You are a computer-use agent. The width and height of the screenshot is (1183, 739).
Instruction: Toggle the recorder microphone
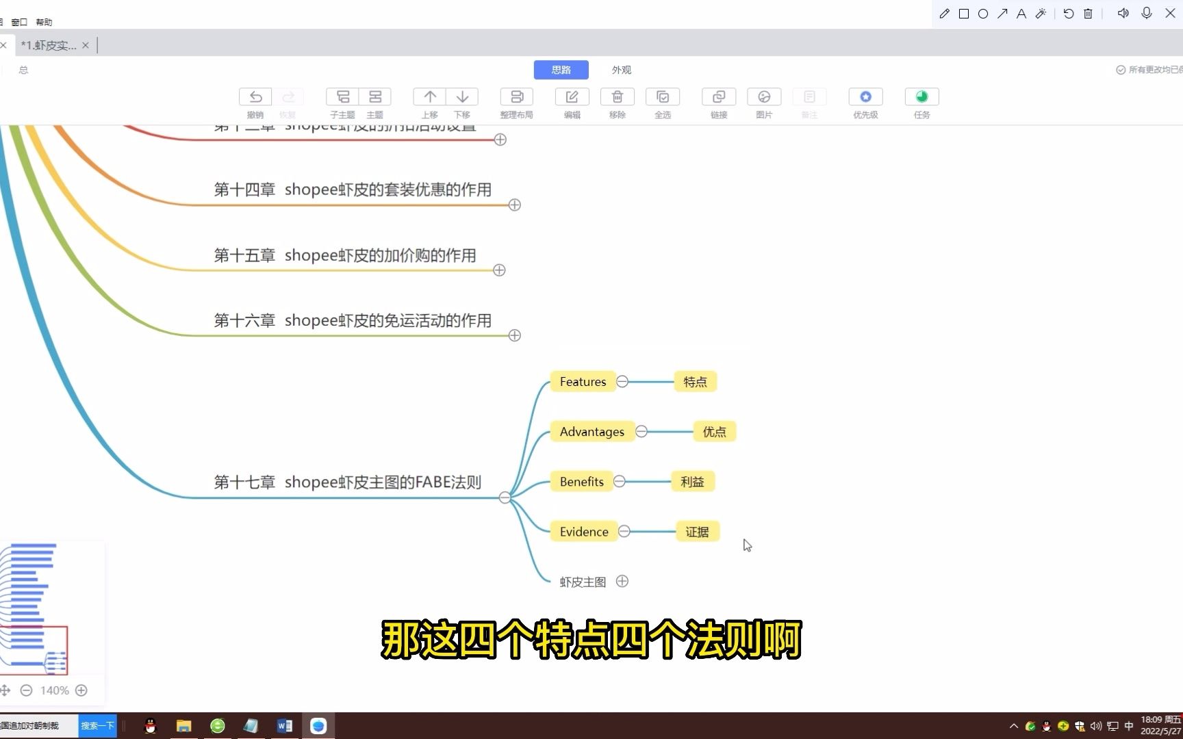[x=1147, y=13]
